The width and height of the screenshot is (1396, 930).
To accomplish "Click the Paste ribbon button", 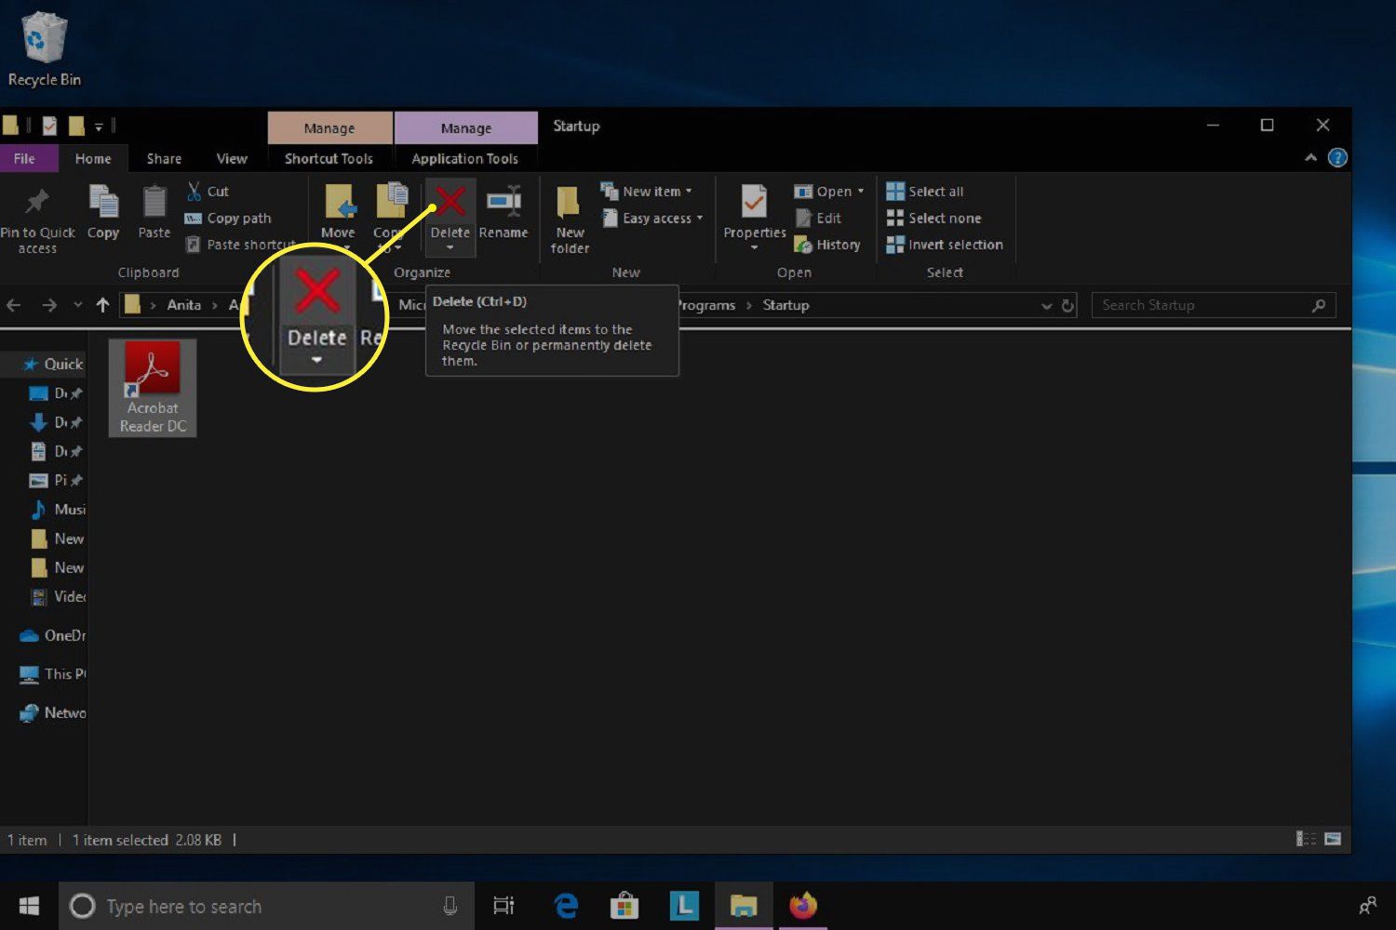I will [154, 212].
